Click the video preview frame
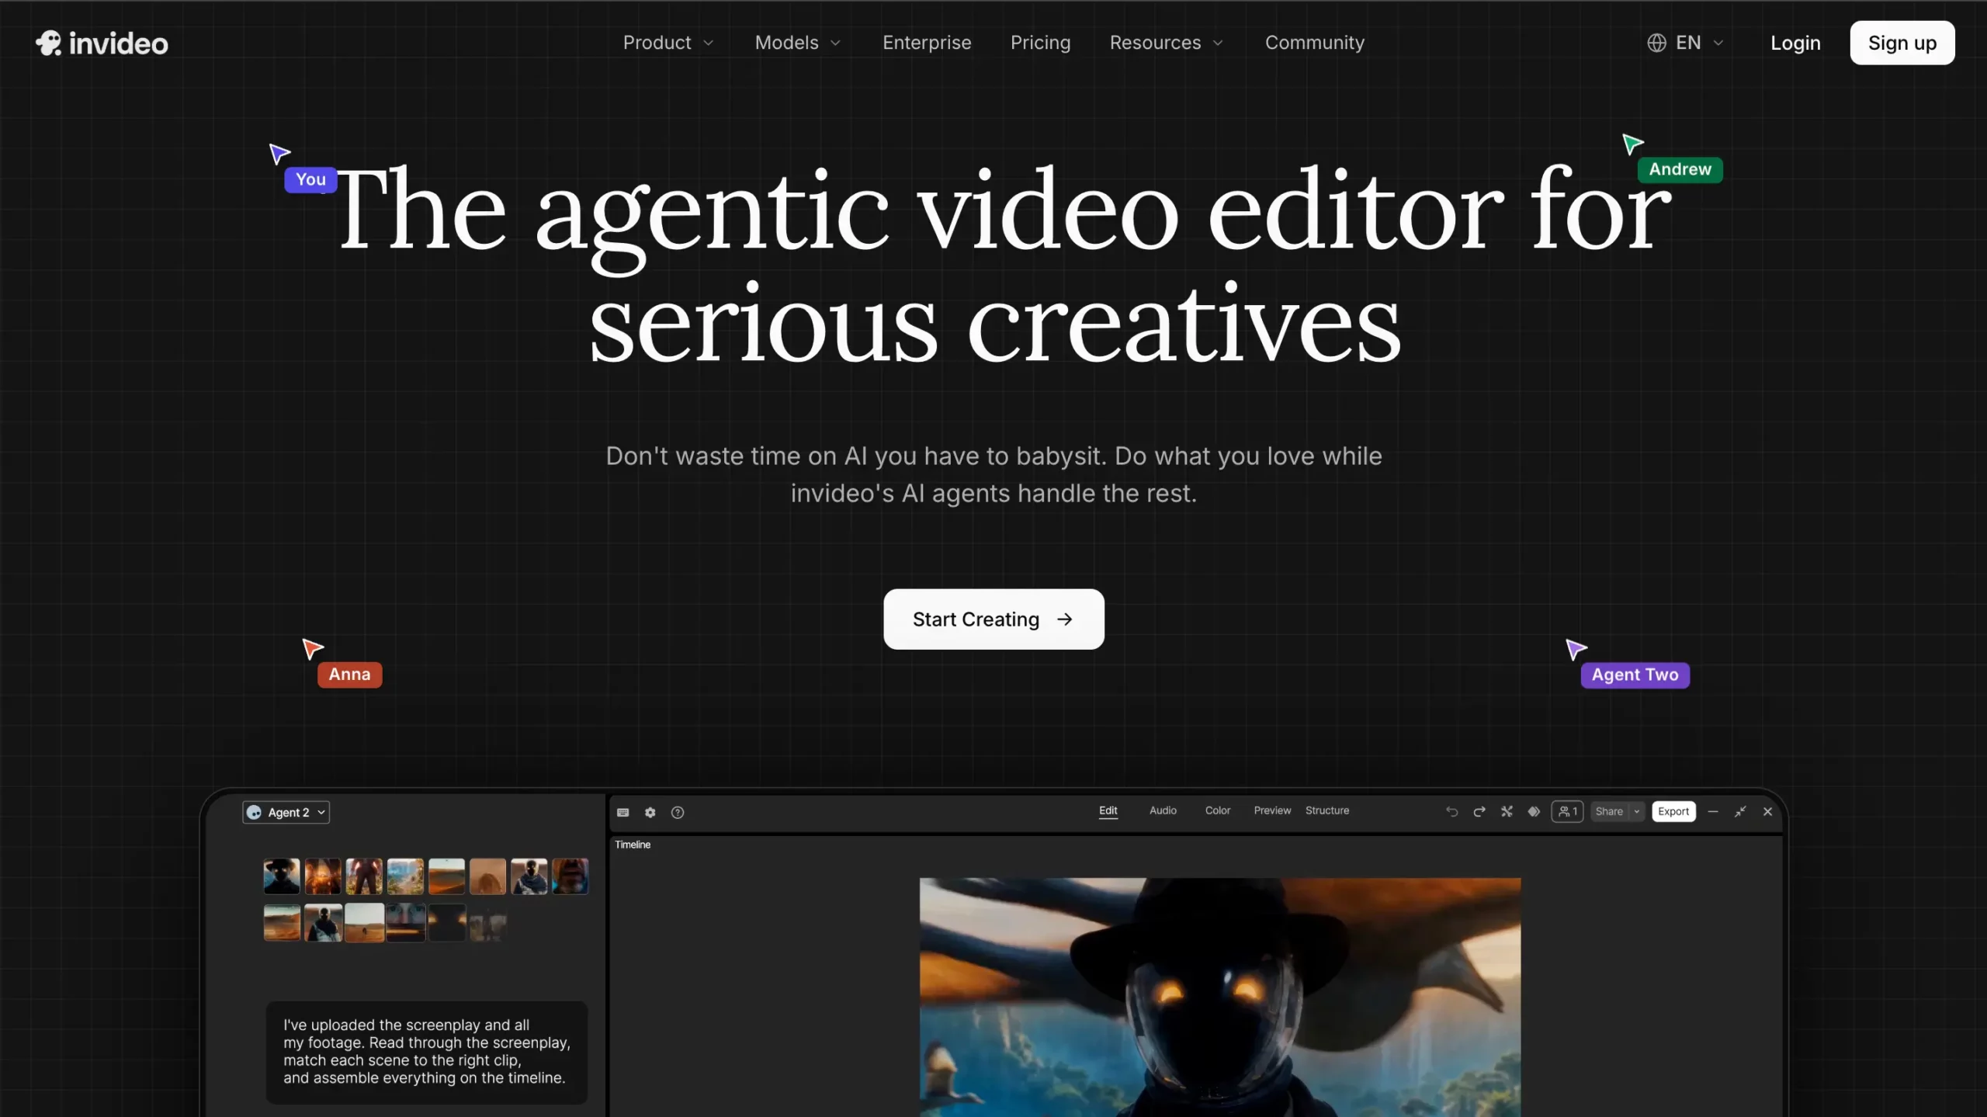This screenshot has height=1117, width=1987. pos(1220,997)
